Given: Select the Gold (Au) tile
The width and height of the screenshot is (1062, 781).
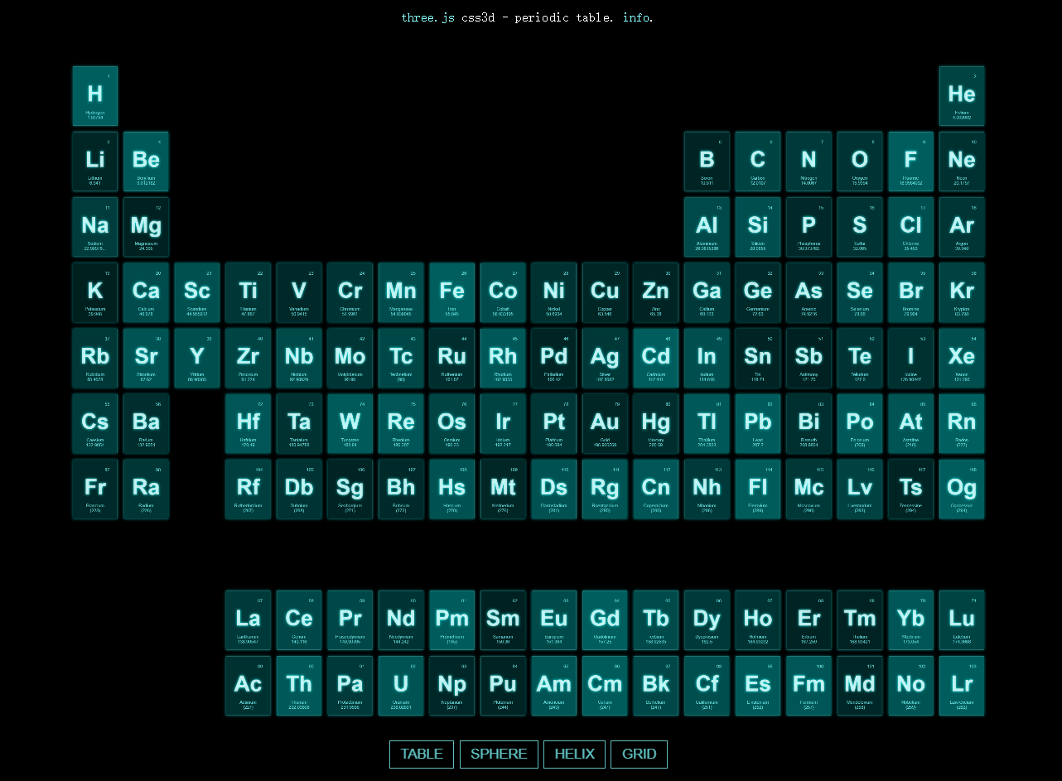Looking at the screenshot, I should (x=605, y=423).
